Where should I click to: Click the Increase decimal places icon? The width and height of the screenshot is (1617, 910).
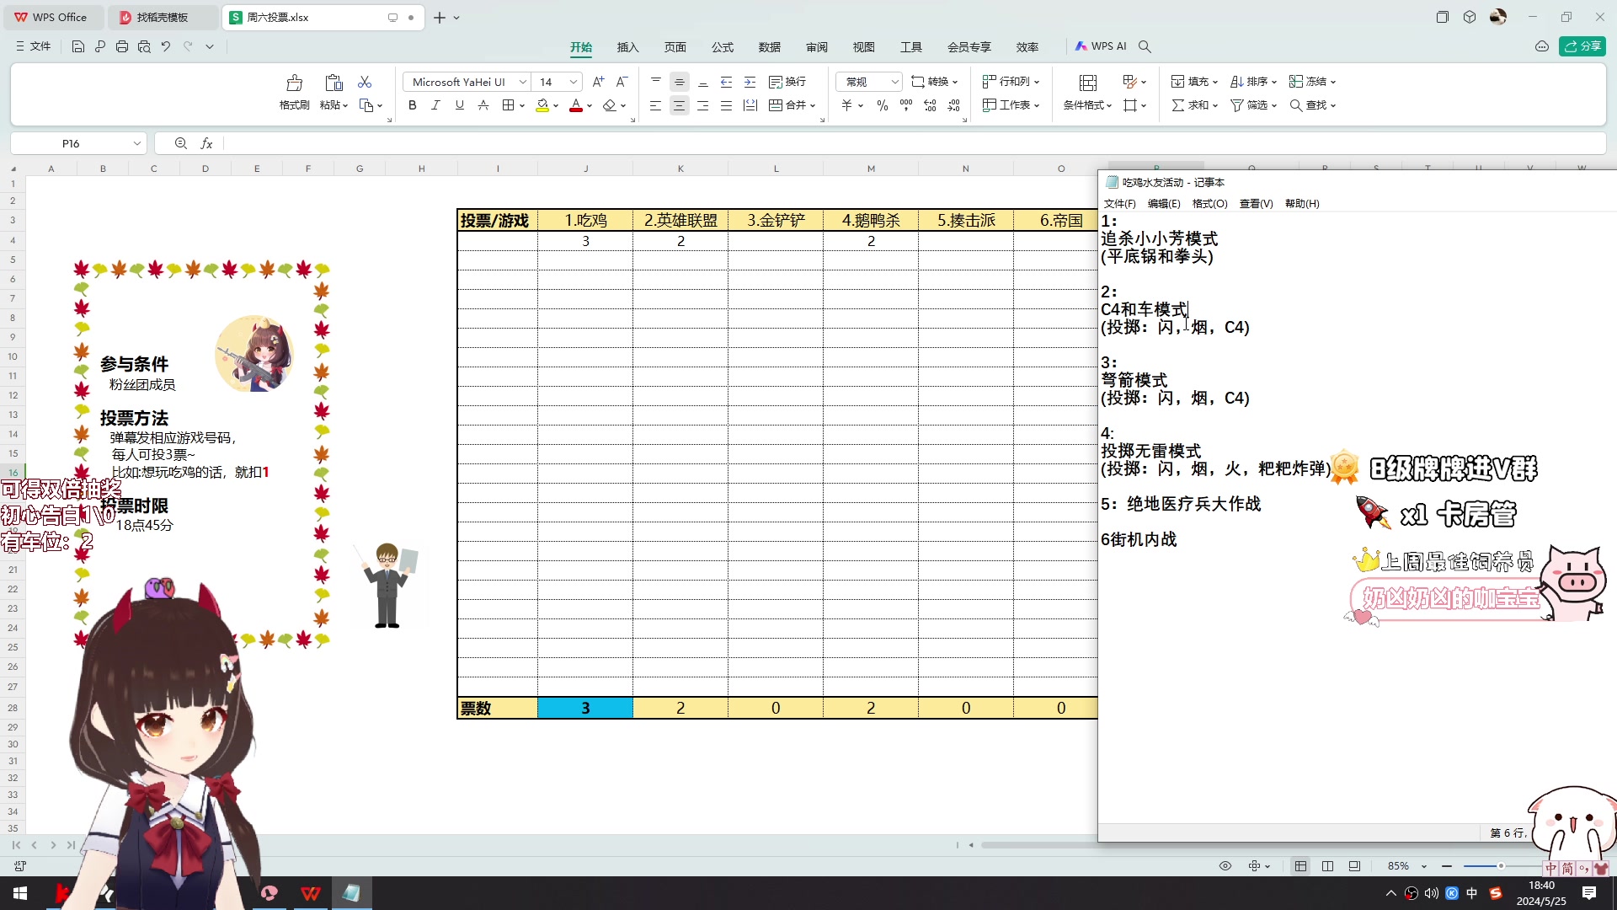[930, 105]
